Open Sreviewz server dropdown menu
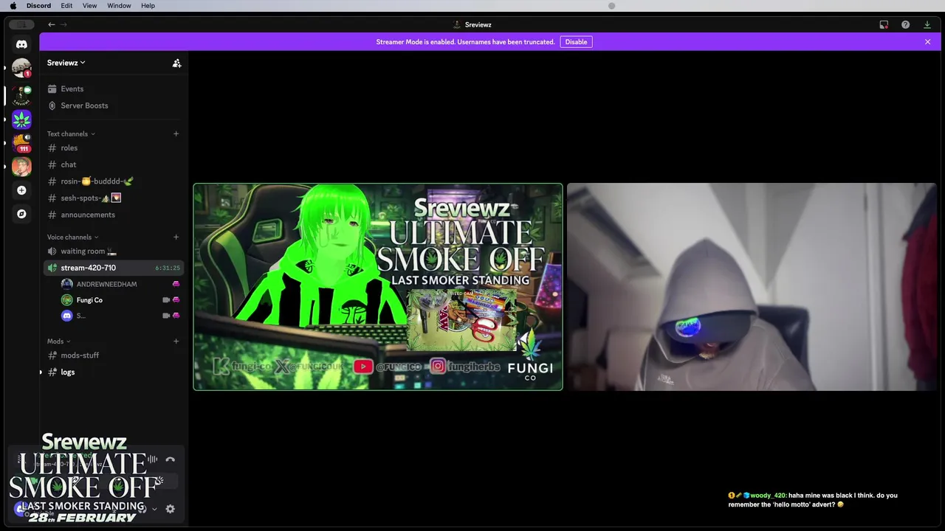Image resolution: width=945 pixels, height=531 pixels. 66,63
